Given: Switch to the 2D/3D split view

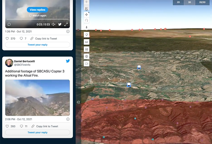Looking at the screenshot, I should tap(202, 2).
